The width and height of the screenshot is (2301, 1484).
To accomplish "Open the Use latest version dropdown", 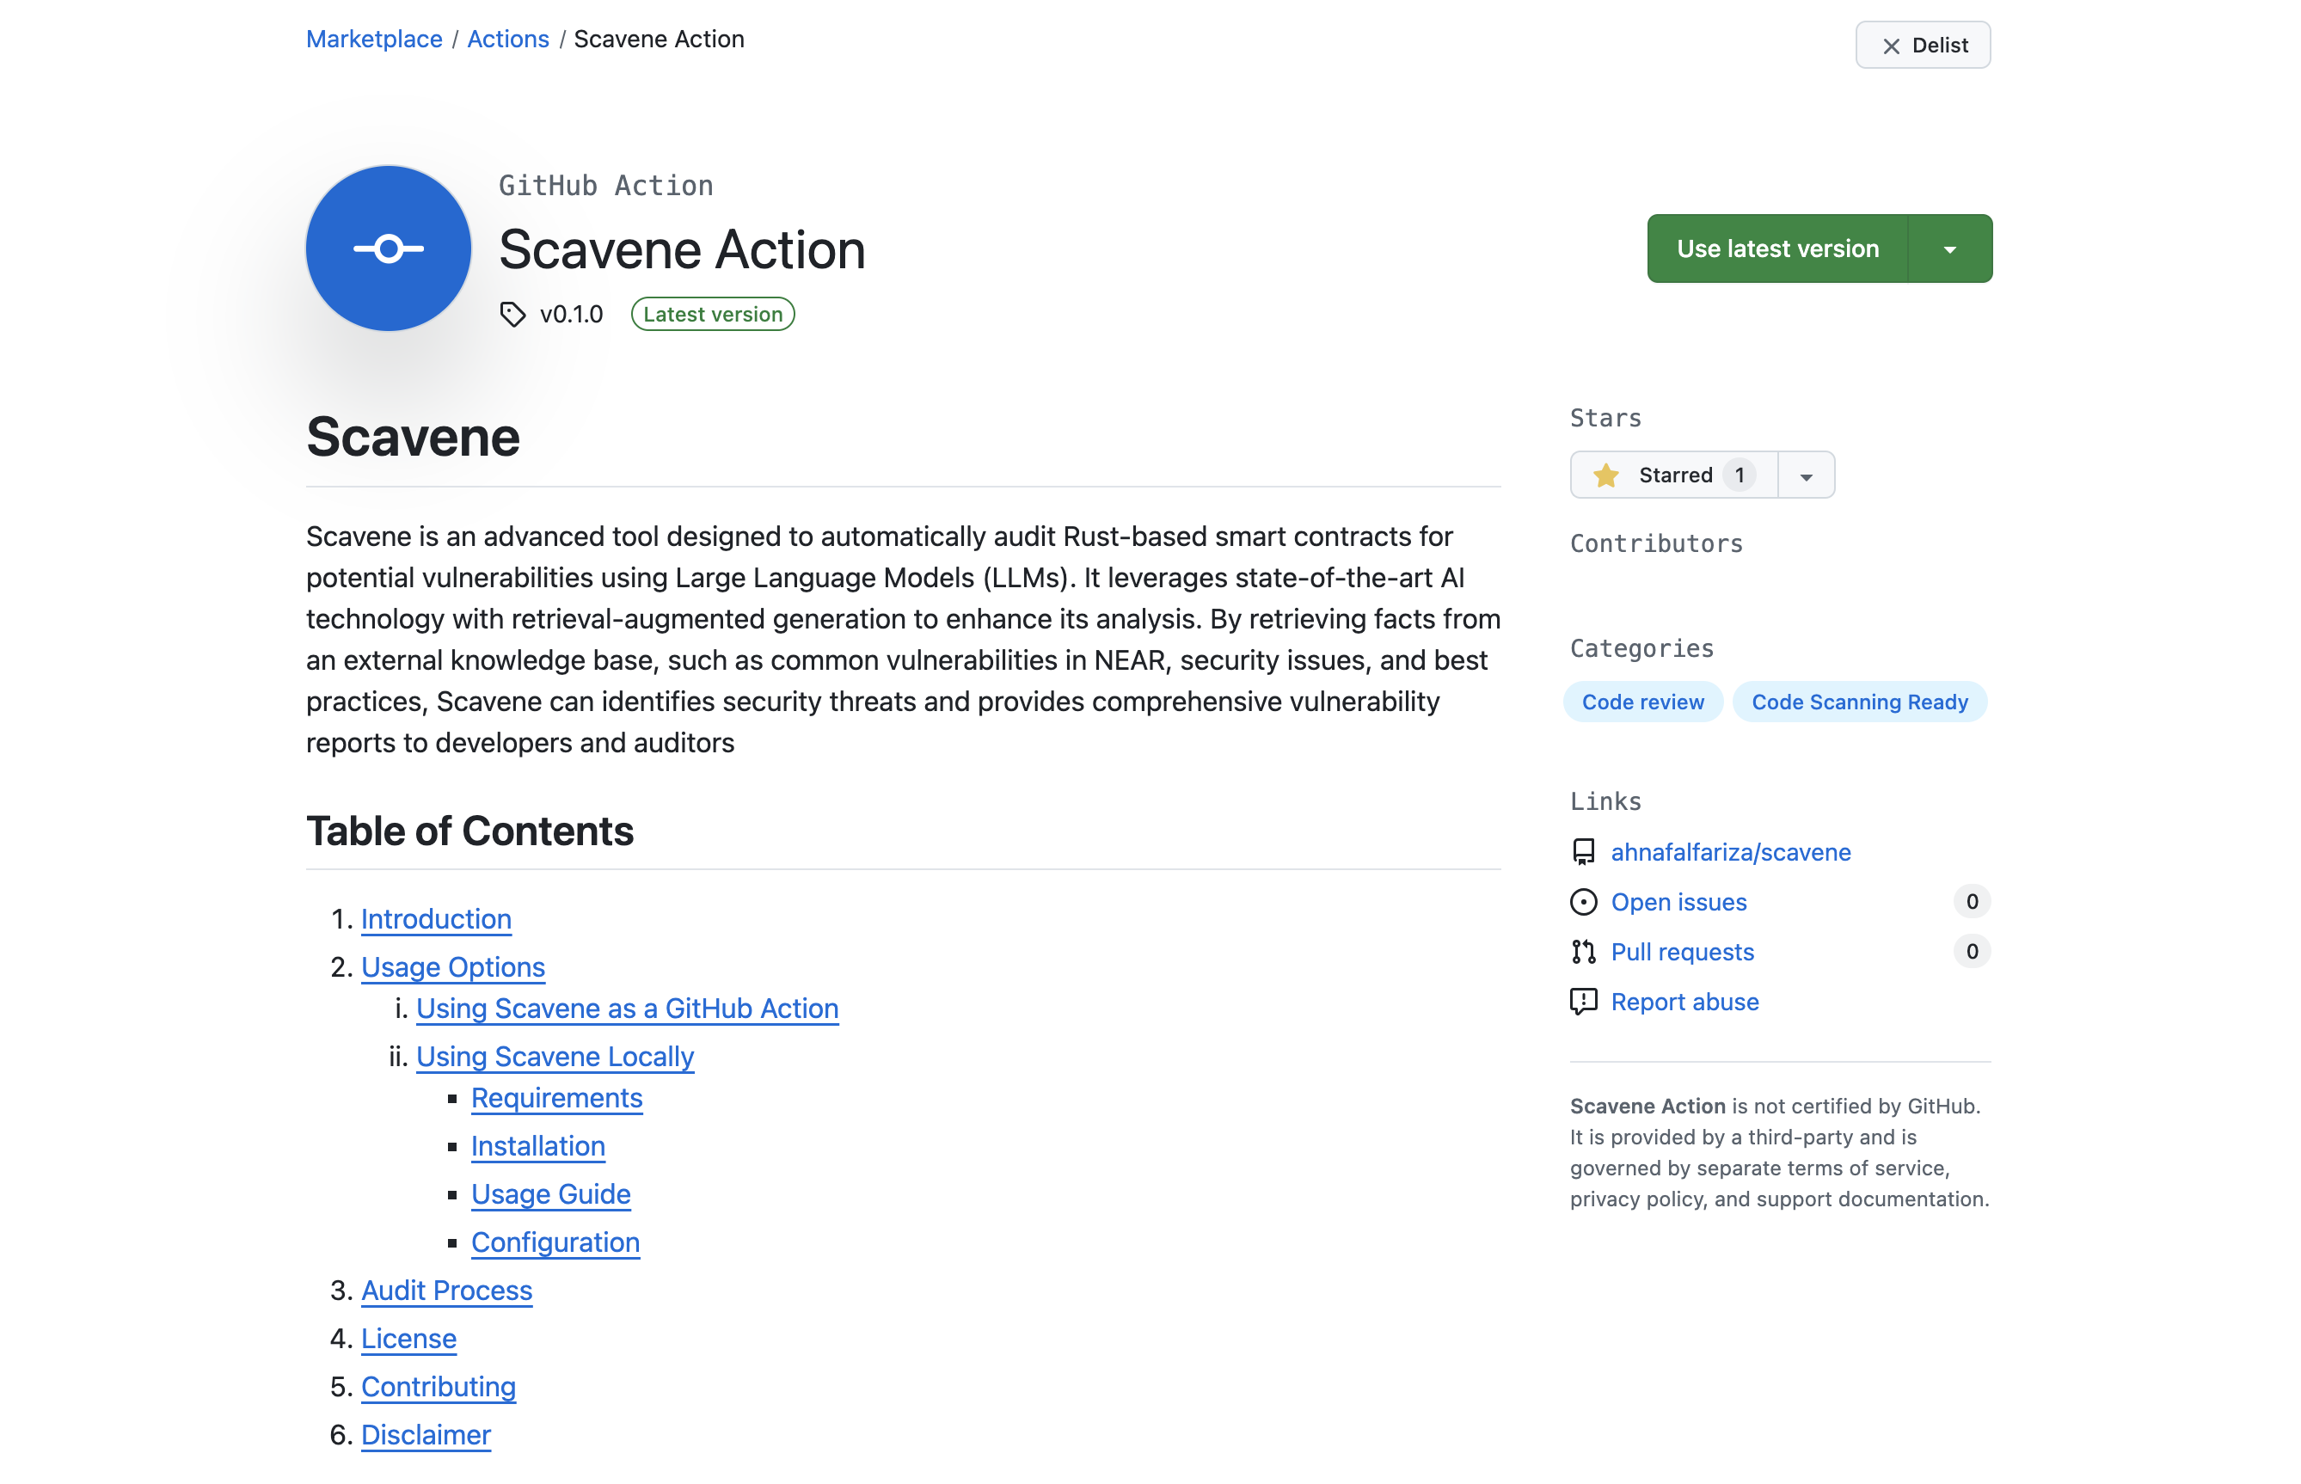I will tap(1951, 248).
